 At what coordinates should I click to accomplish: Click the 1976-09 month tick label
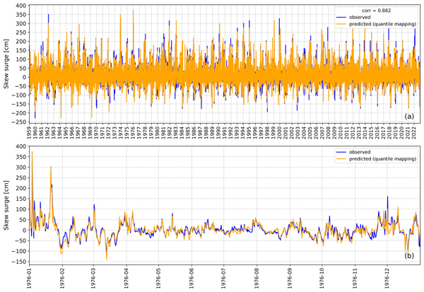click(290, 278)
